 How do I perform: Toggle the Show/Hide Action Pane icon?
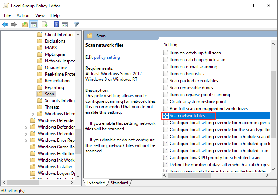(65, 25)
